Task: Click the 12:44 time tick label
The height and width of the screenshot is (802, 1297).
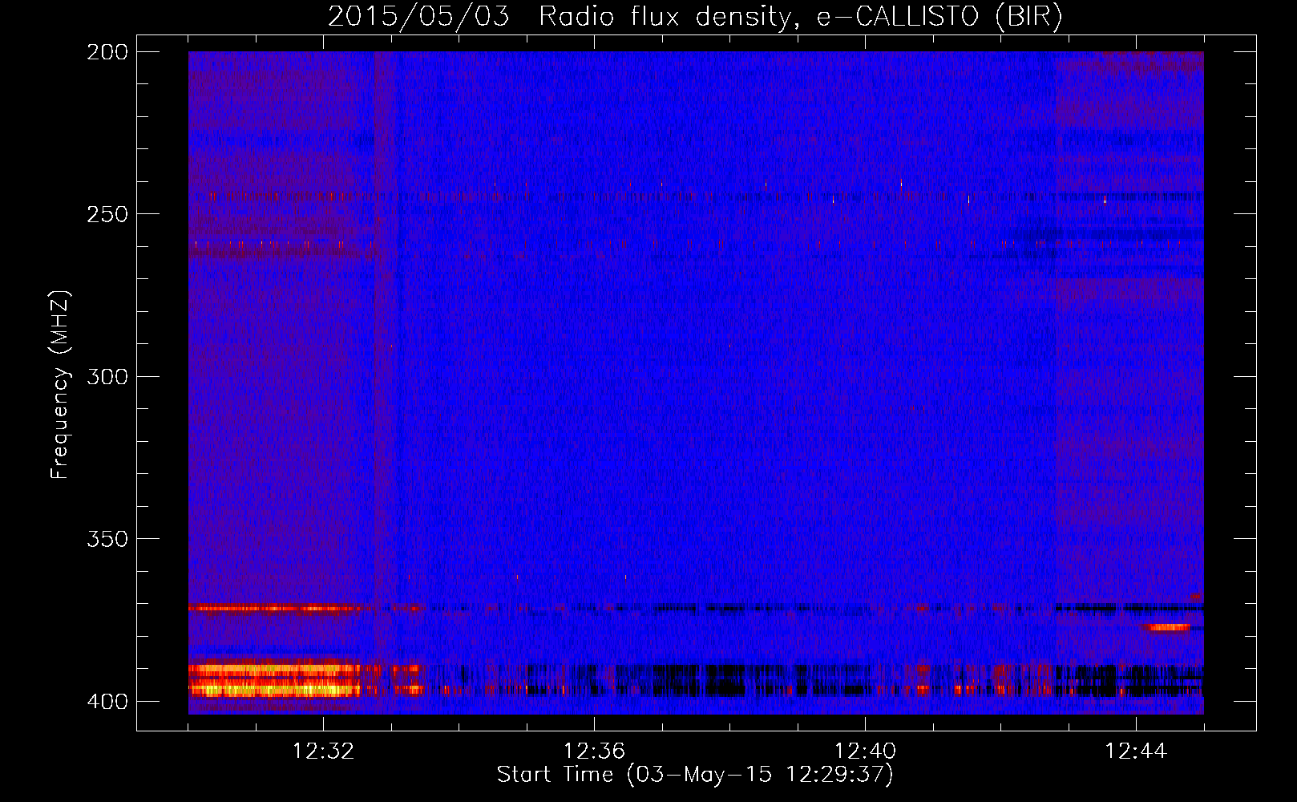Action: pos(1136,751)
